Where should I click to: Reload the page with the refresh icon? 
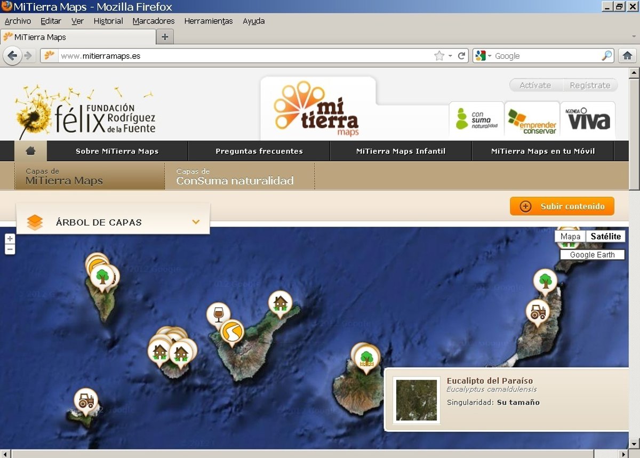pyautogui.click(x=462, y=55)
